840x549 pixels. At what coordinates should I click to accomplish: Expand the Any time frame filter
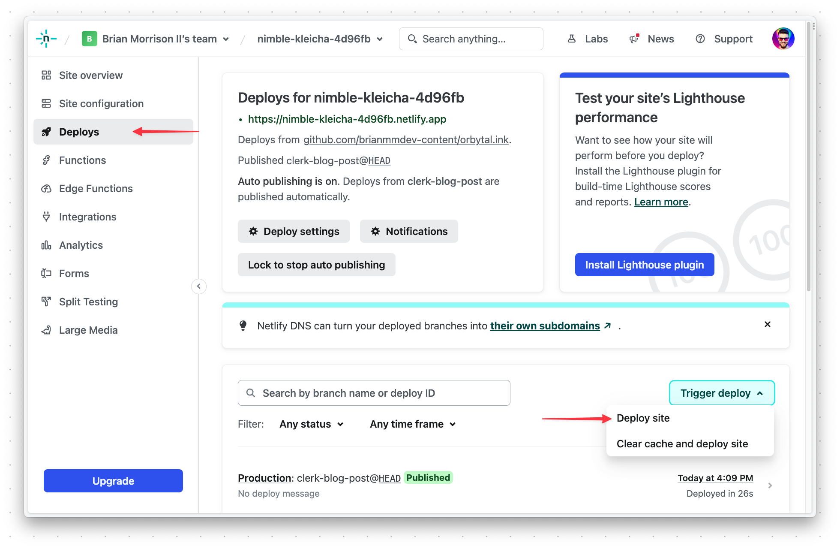tap(412, 424)
